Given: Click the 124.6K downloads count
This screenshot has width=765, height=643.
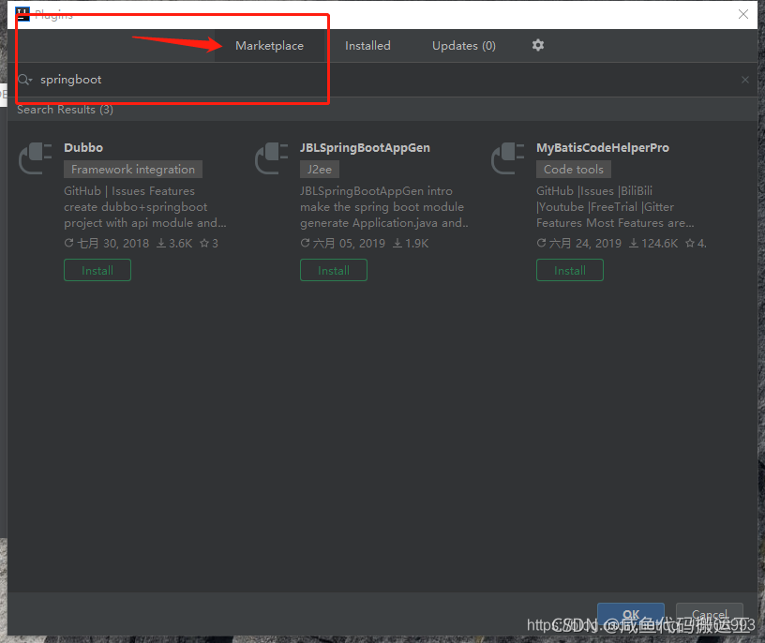Looking at the screenshot, I should [x=653, y=243].
